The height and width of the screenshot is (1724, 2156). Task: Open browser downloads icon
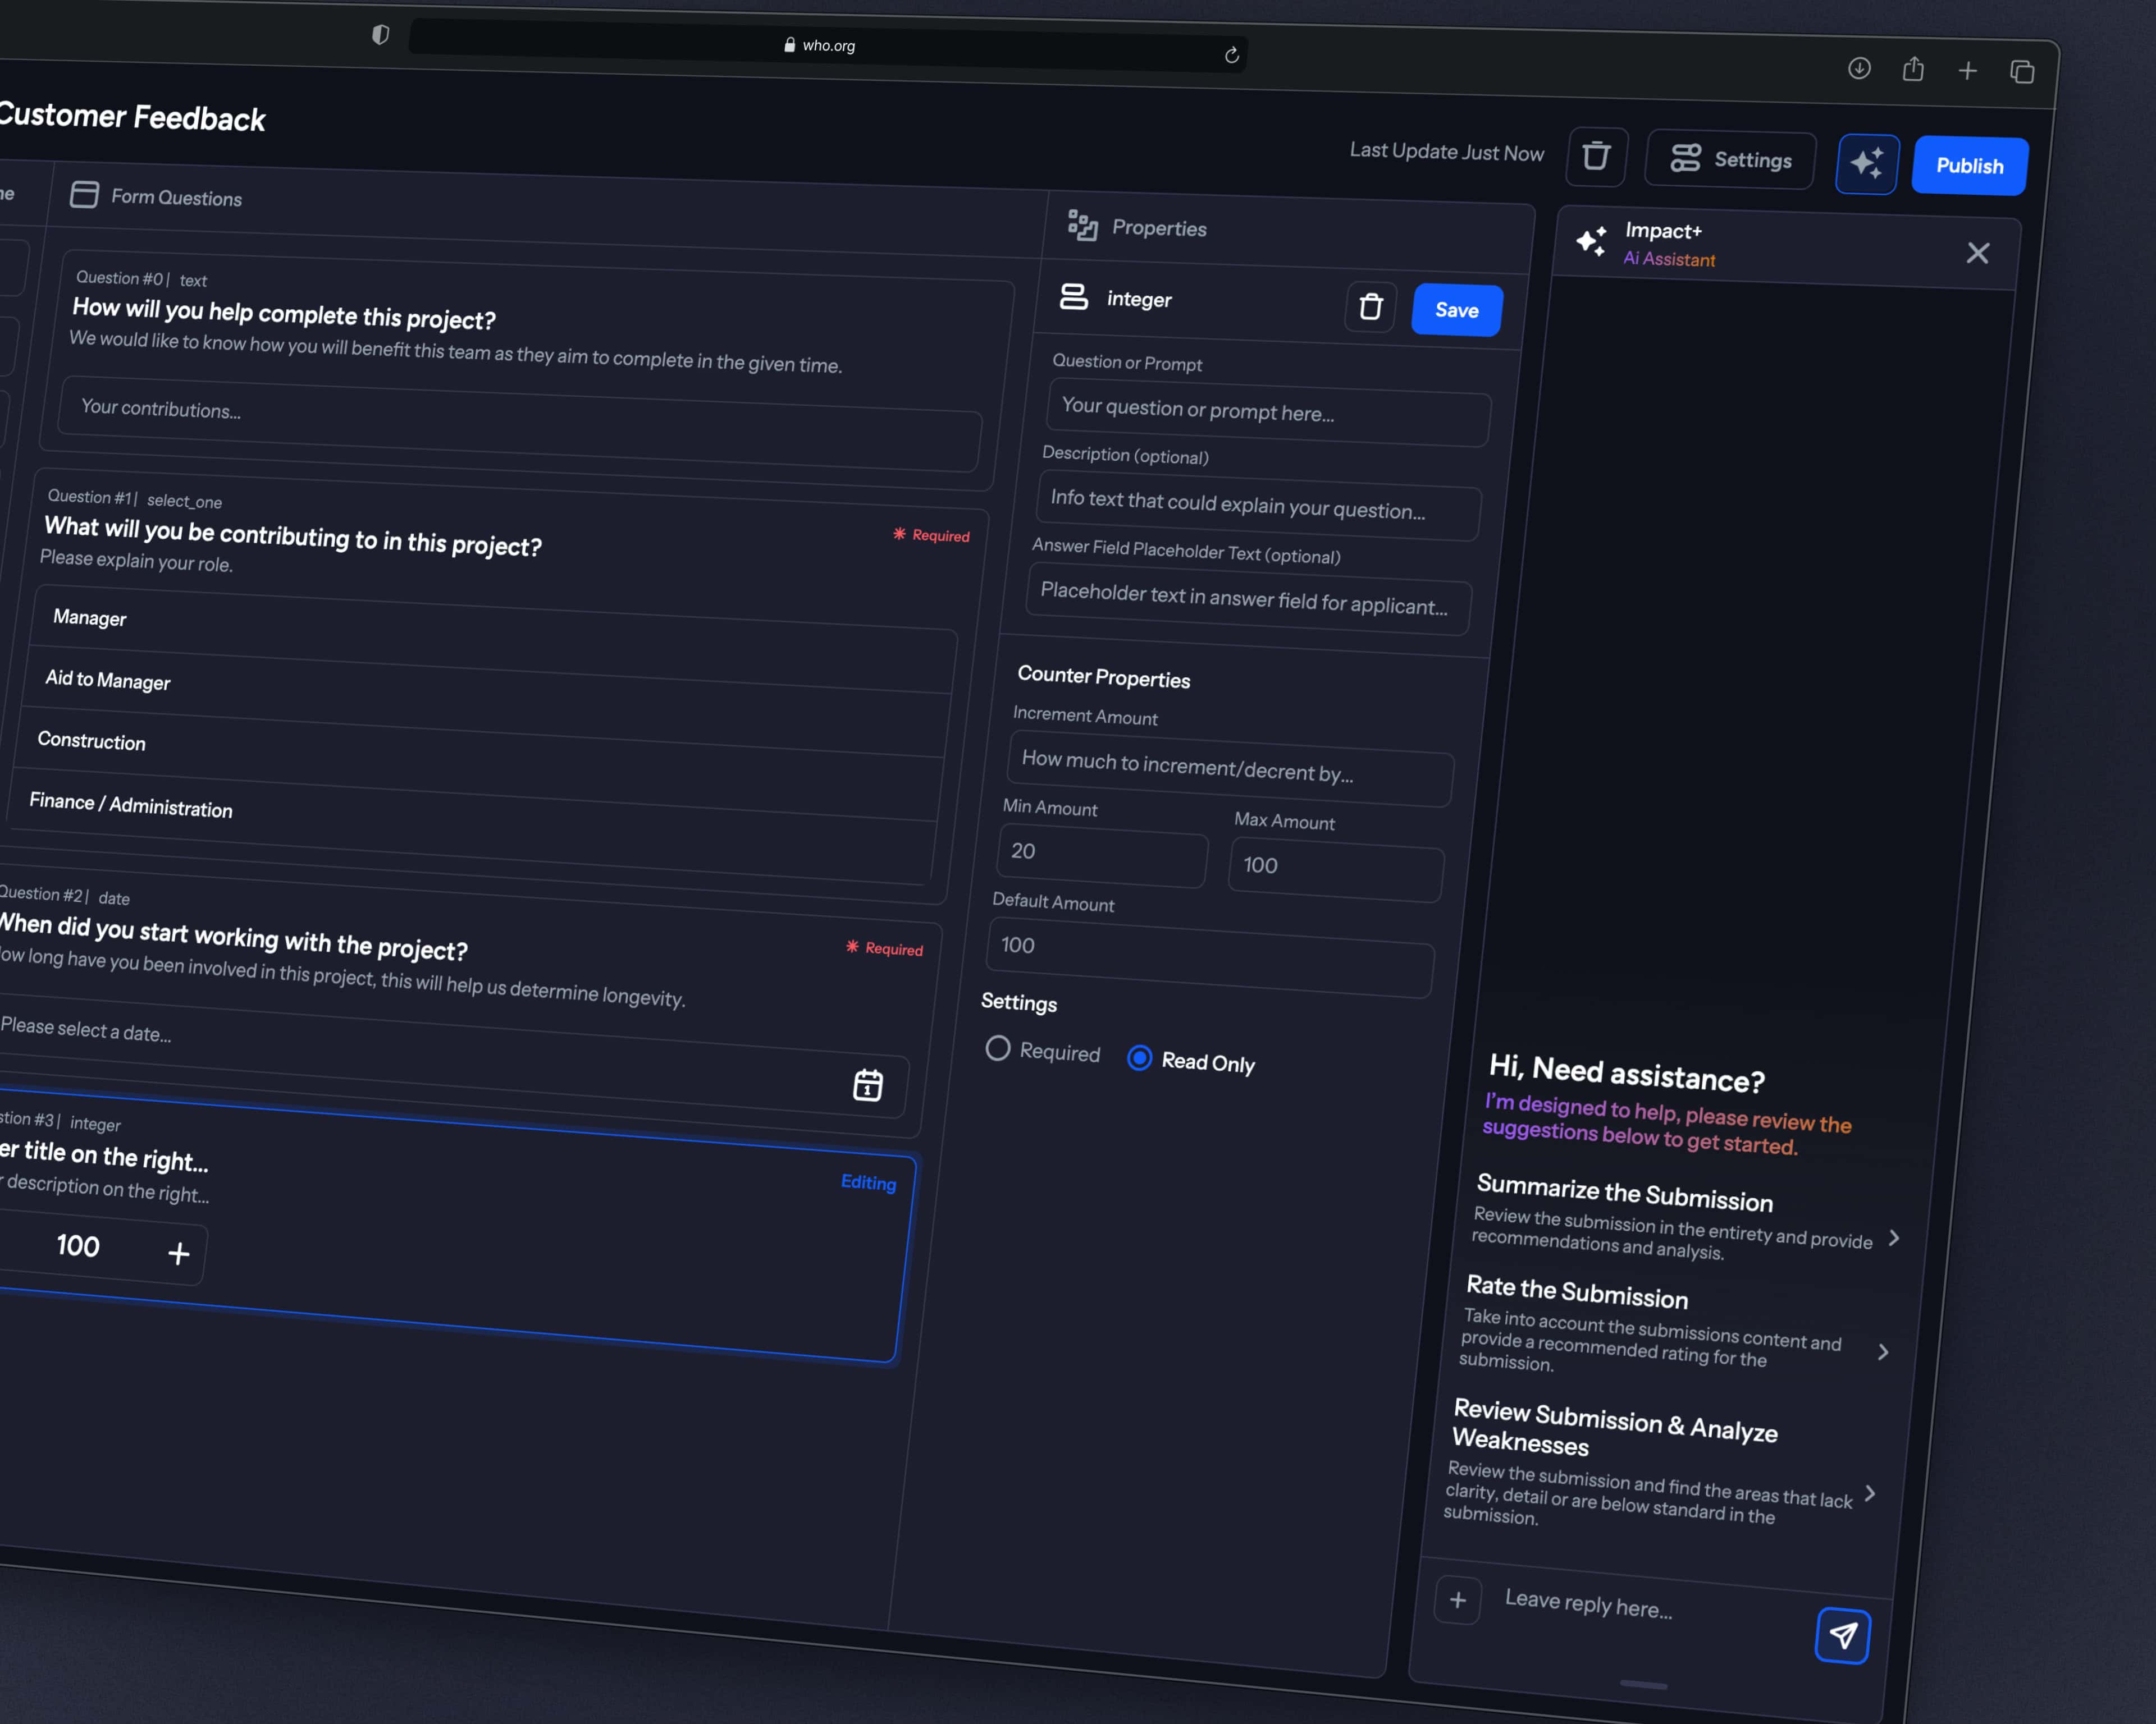point(1859,68)
